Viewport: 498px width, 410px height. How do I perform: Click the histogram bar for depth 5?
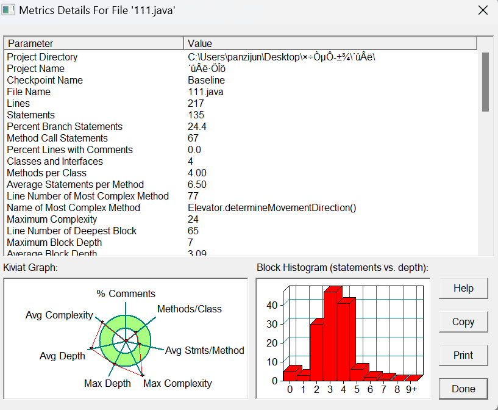357,375
